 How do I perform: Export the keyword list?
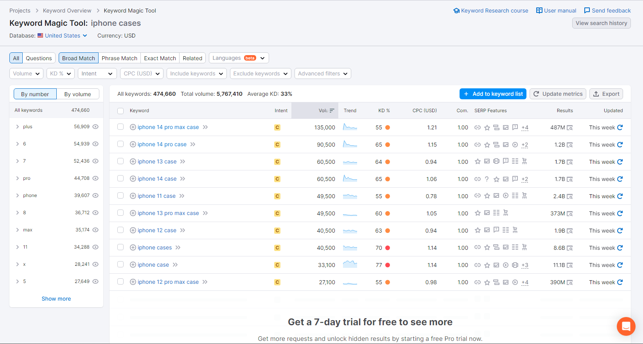point(606,94)
